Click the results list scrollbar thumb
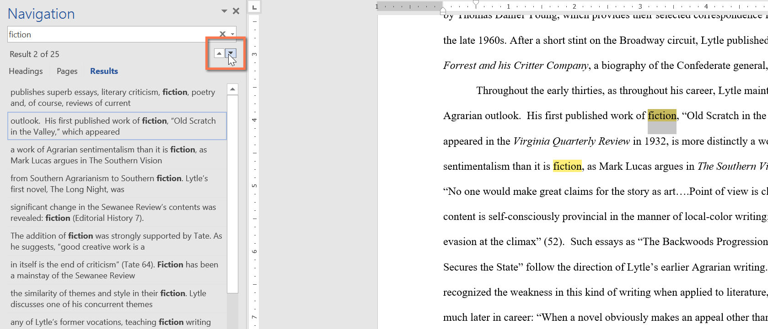This screenshot has height=329, width=768. click(x=232, y=192)
